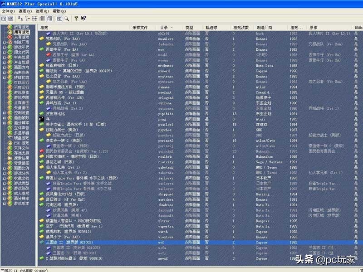The width and height of the screenshot is (363, 272).
Task: Expand the 制造厂商 category in sidebar
Action: pyautogui.click(x=4, y=42)
